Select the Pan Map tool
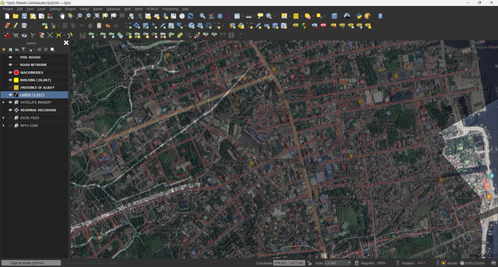The height and width of the screenshot is (267, 498). (x=62, y=16)
